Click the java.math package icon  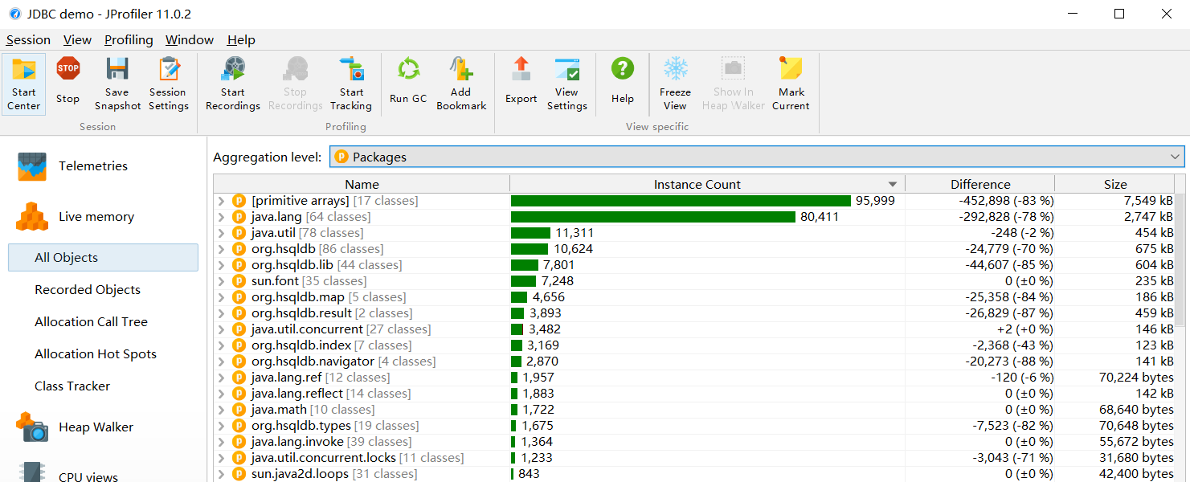239,410
